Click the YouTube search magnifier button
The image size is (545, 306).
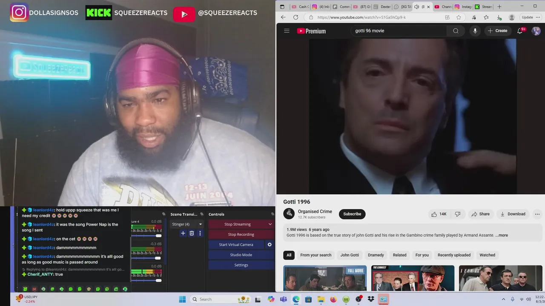click(456, 31)
